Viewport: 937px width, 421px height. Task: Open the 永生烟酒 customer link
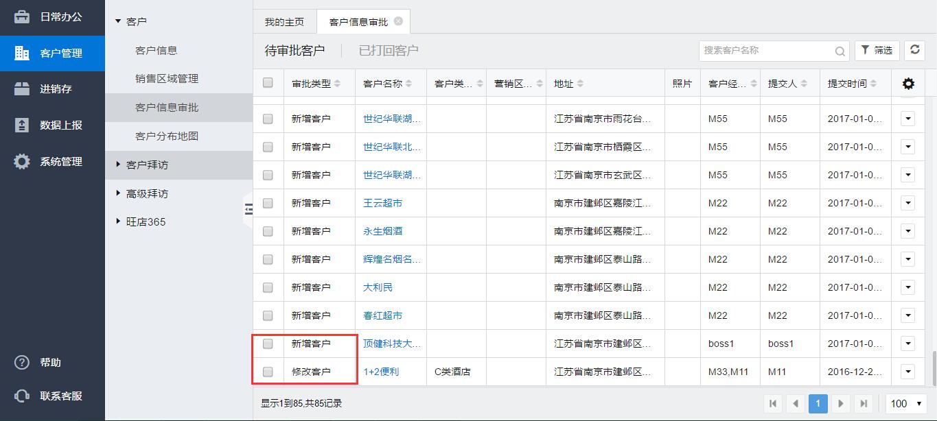tap(378, 231)
